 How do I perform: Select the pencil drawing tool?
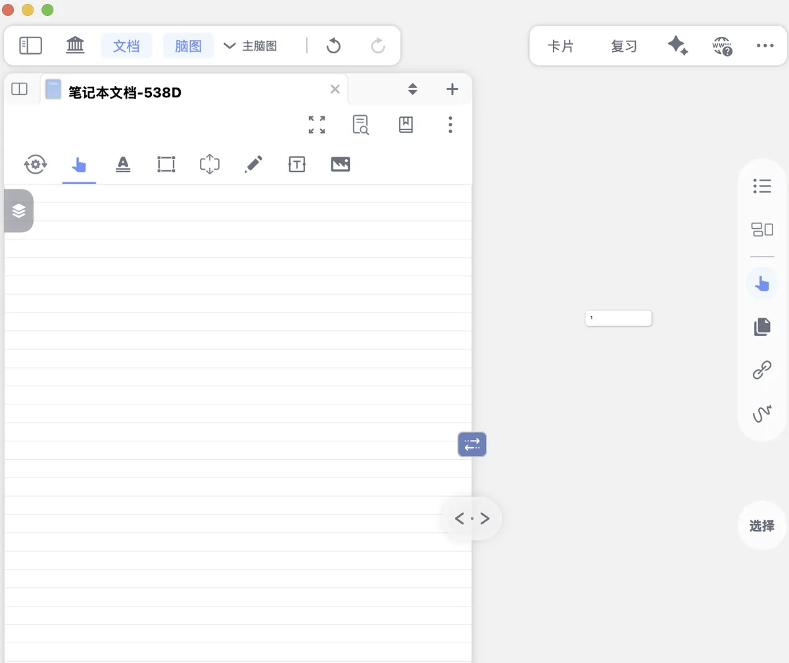[x=253, y=164]
